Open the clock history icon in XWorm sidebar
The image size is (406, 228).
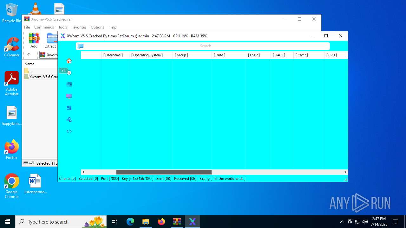pos(69,73)
